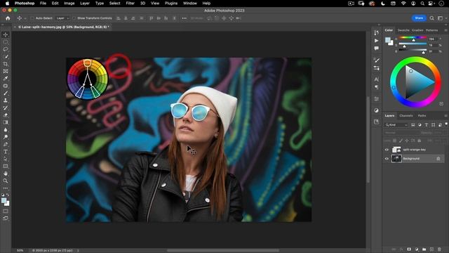Open the Image menu
The image size is (449, 253).
coord(69,4)
